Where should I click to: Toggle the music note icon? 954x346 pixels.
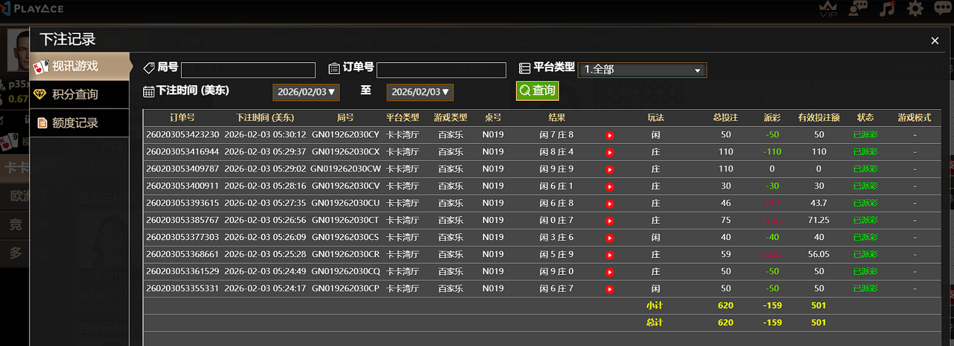[888, 8]
